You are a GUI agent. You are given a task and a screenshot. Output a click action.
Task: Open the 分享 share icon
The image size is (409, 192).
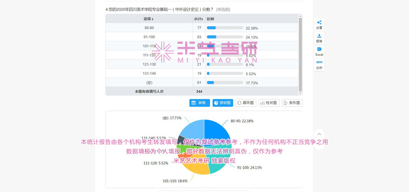[x=319, y=25]
